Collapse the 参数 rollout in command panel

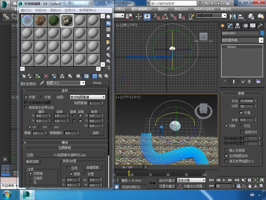click(241, 93)
